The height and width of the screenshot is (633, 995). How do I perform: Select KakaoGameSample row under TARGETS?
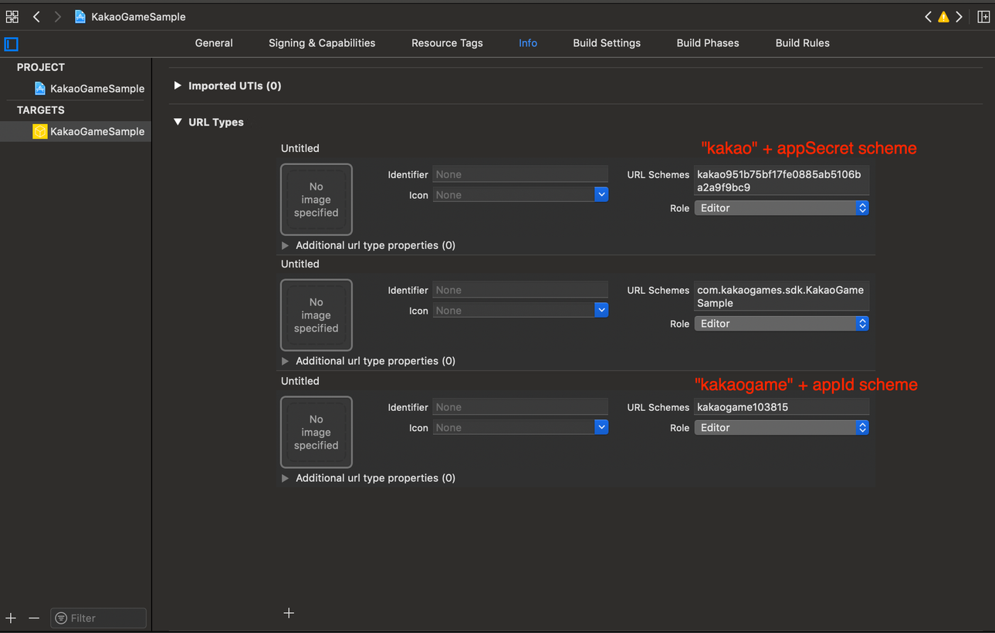pos(76,132)
